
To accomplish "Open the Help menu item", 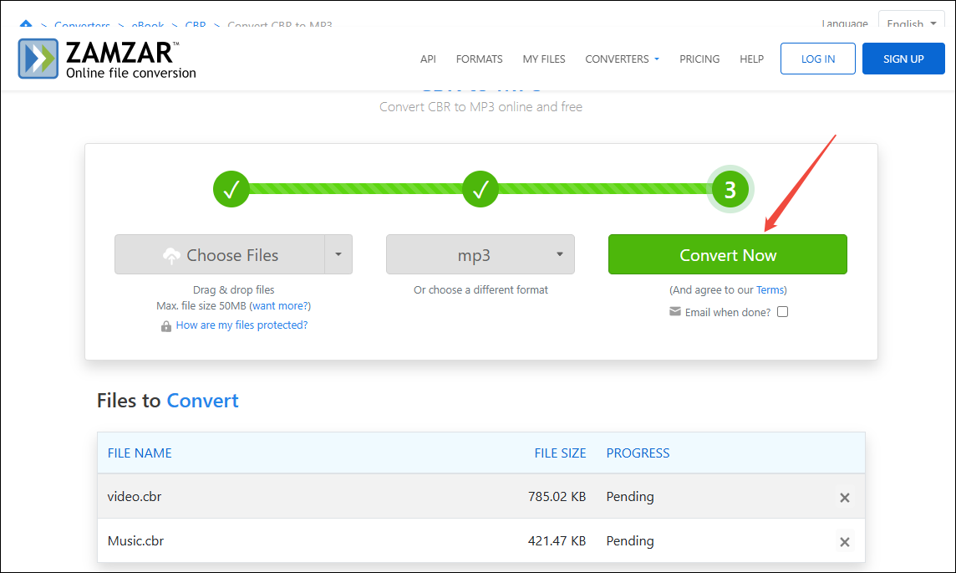I will pos(752,59).
